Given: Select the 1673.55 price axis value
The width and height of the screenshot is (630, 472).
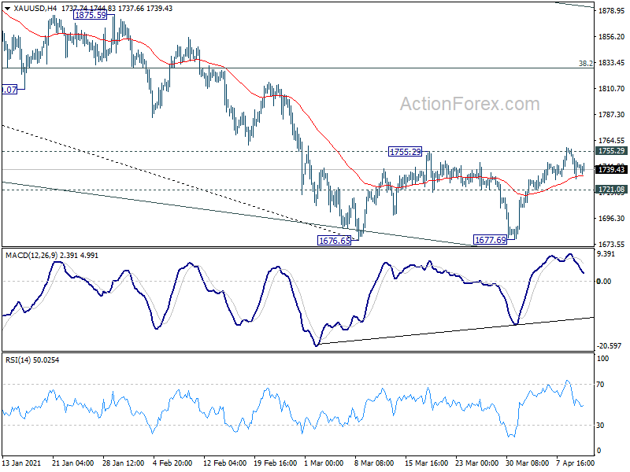Looking at the screenshot, I should click(x=611, y=244).
